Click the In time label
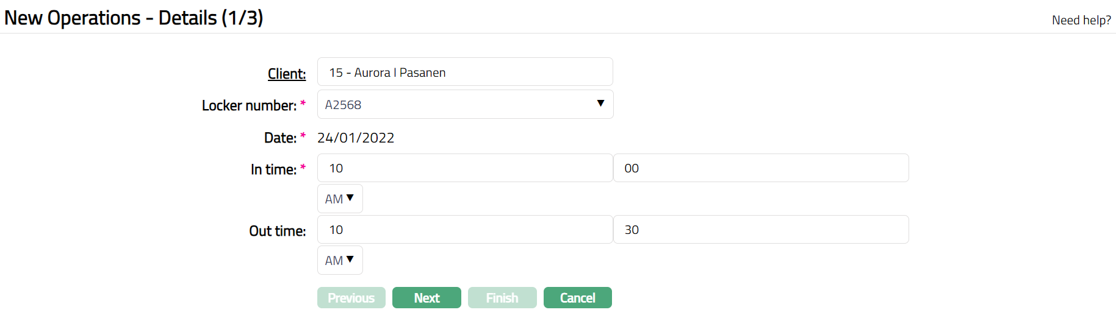 [x=273, y=169]
